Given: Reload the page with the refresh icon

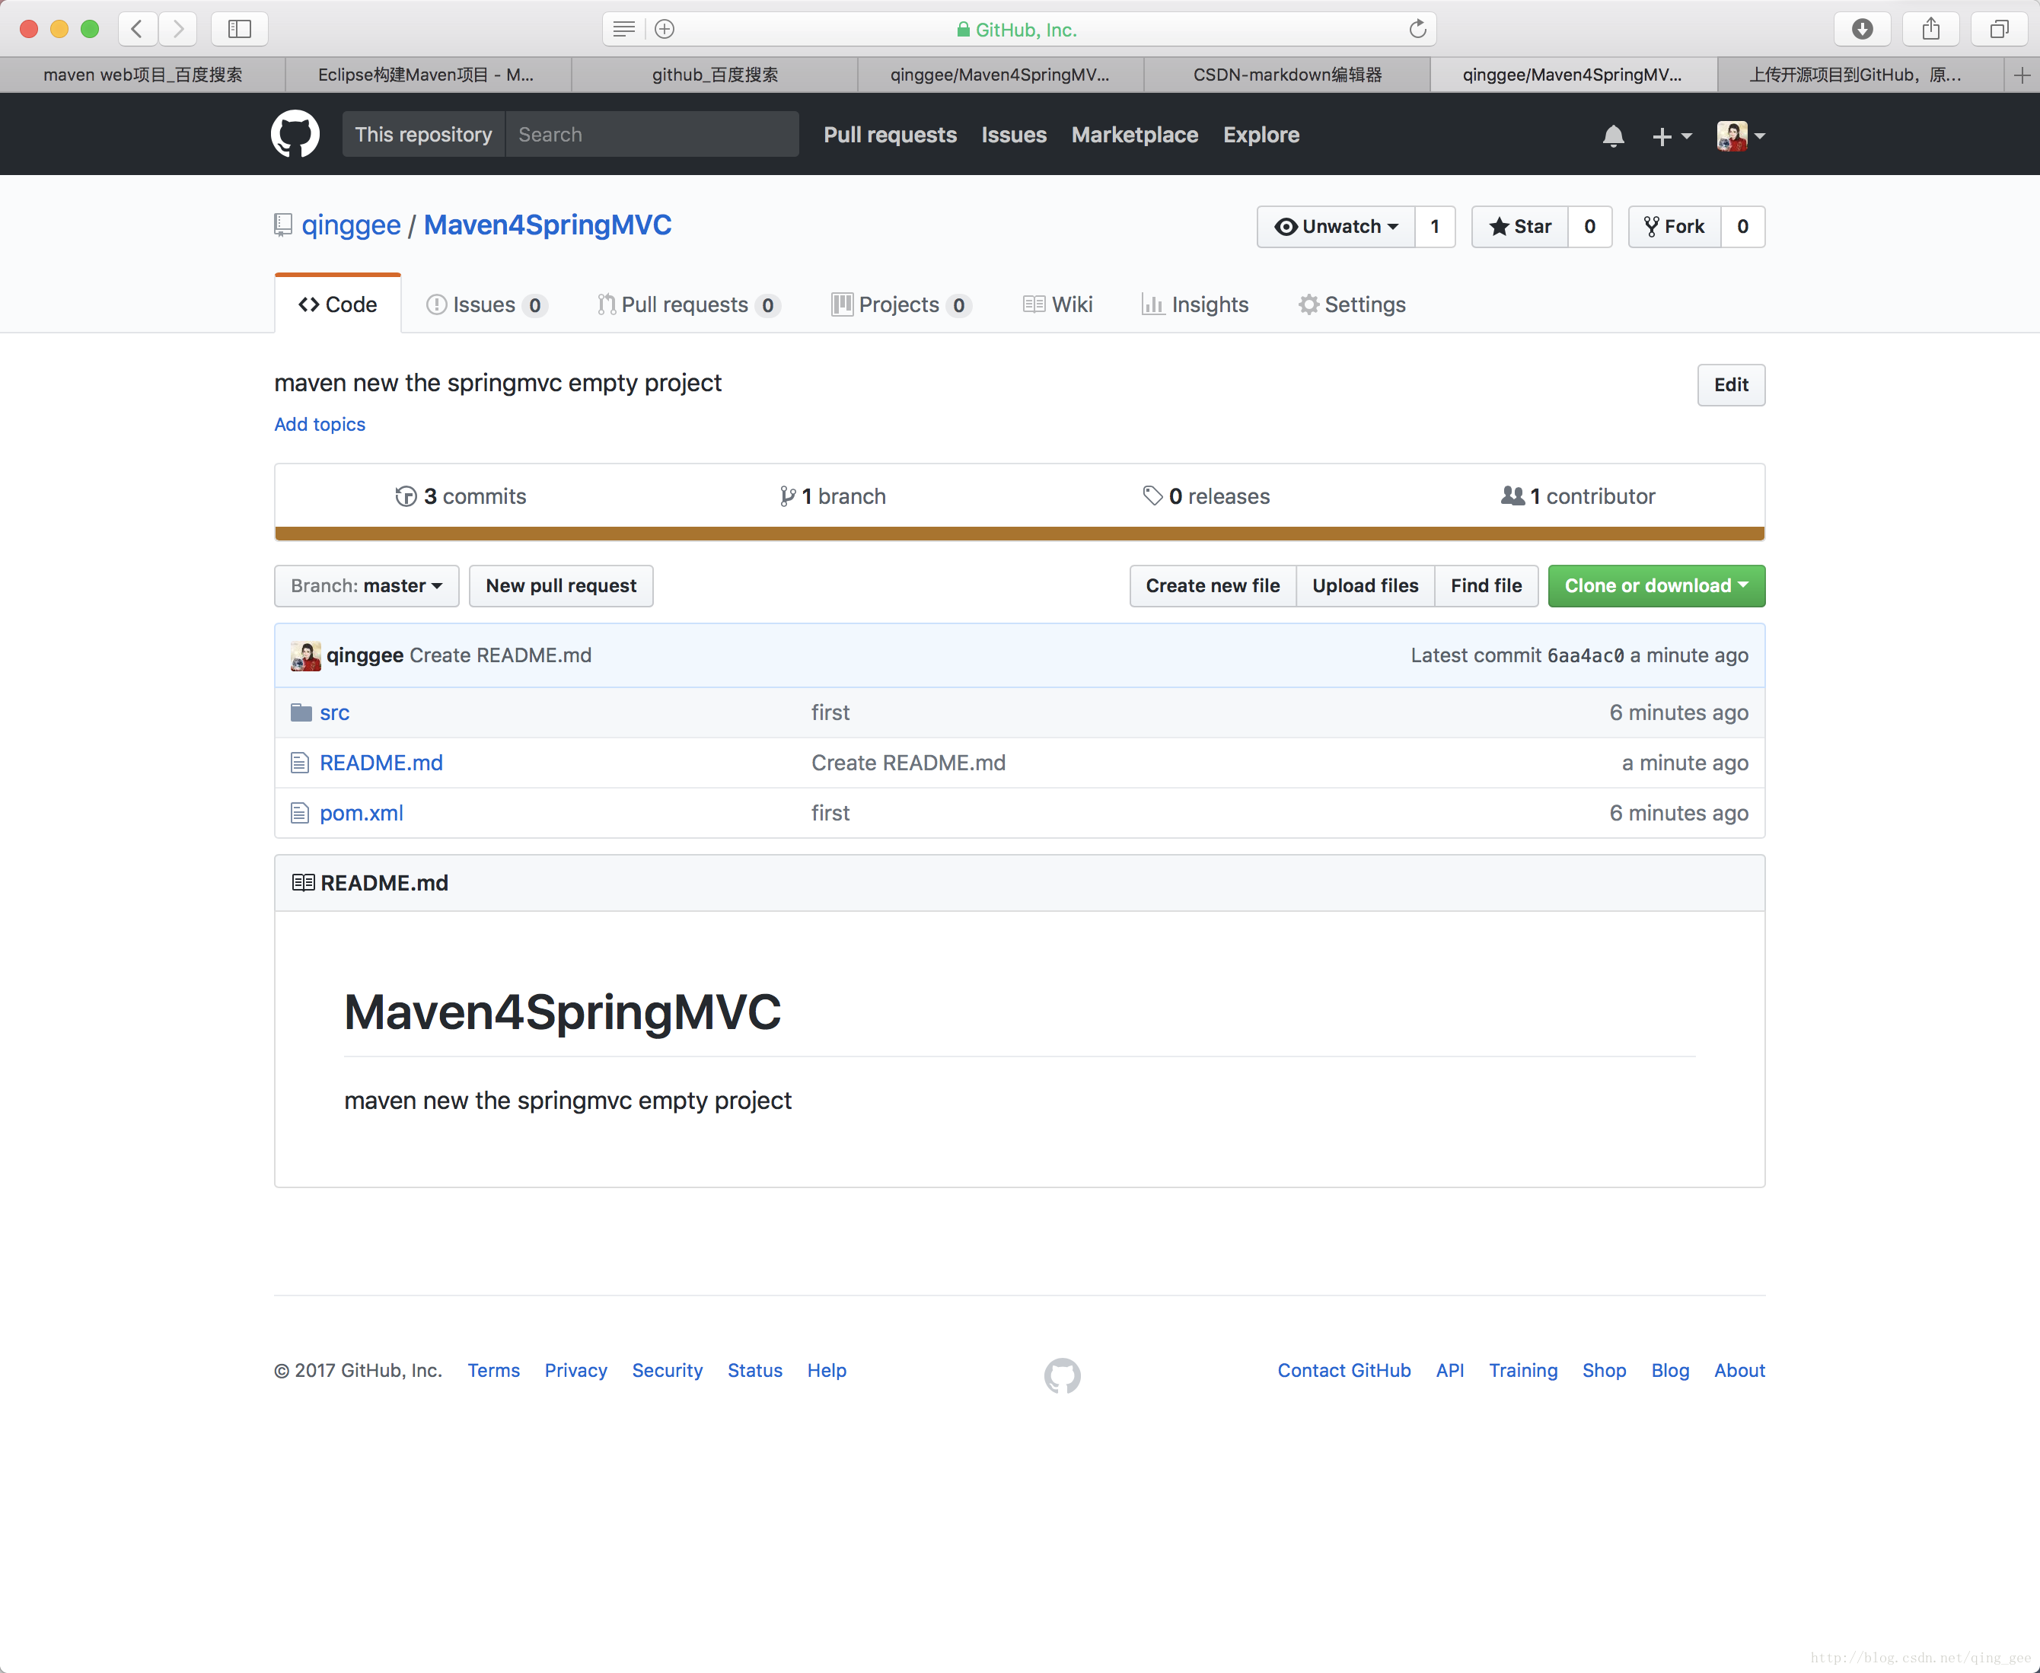Looking at the screenshot, I should [1417, 29].
